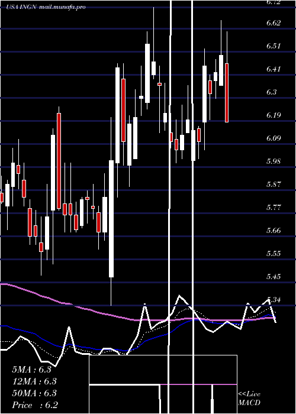The image size is (296, 414).
Task: Select the 6.51 price axis label
Action: (x=274, y=46)
